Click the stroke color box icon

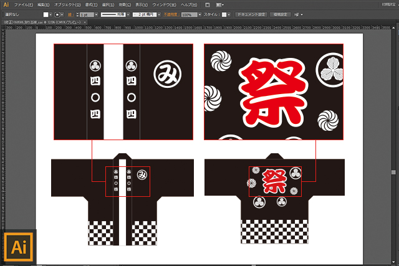(58, 14)
